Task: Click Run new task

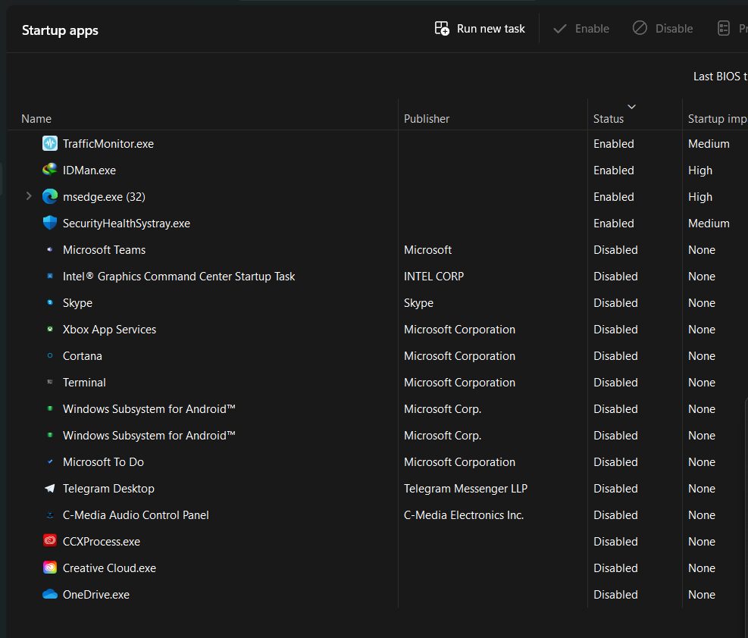Action: (479, 28)
